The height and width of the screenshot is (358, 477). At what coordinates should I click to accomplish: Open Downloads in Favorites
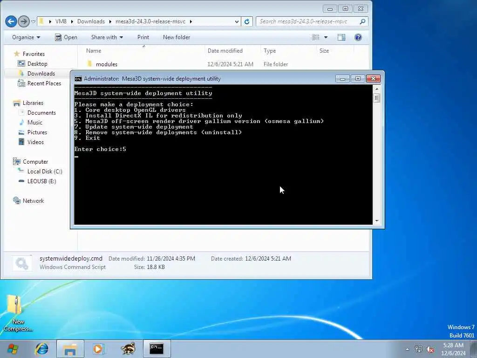coord(41,74)
